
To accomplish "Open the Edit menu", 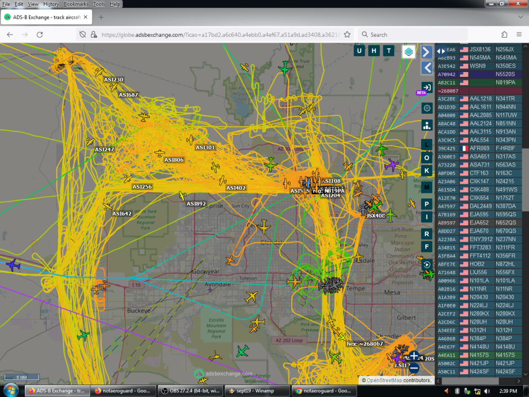I will point(19,4).
